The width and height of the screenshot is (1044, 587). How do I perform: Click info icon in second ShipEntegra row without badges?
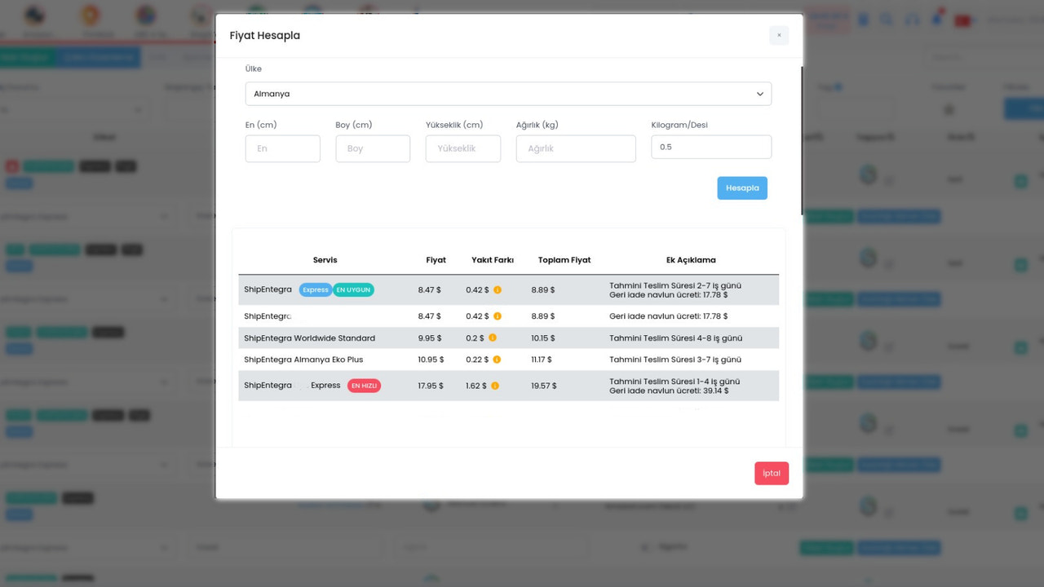click(x=497, y=316)
